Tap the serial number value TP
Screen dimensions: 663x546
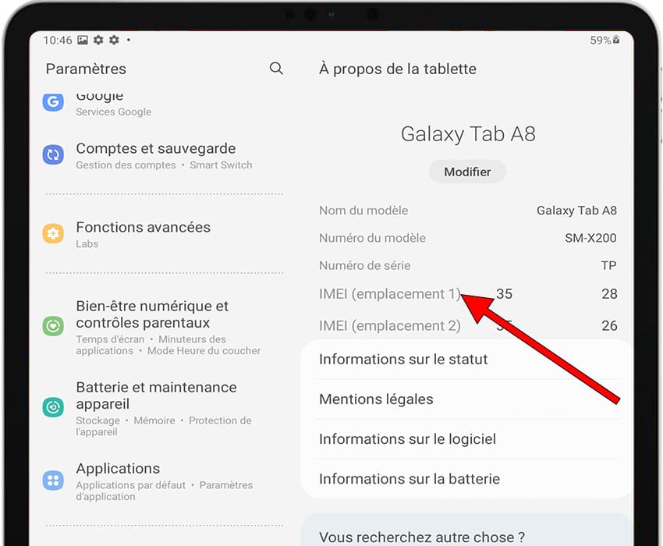click(609, 266)
